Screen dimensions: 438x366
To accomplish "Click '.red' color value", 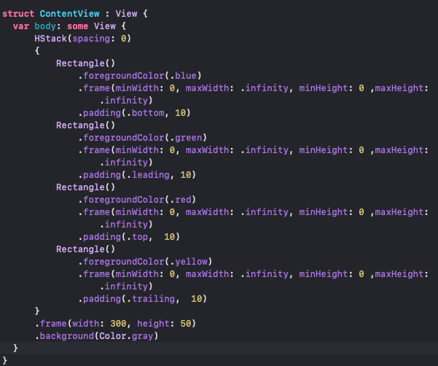I will point(181,200).
